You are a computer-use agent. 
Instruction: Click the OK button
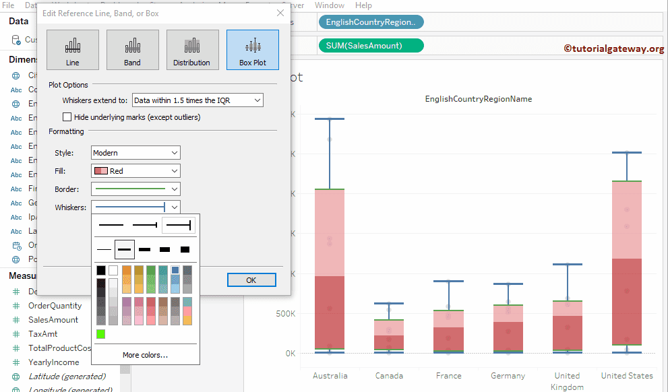(251, 280)
